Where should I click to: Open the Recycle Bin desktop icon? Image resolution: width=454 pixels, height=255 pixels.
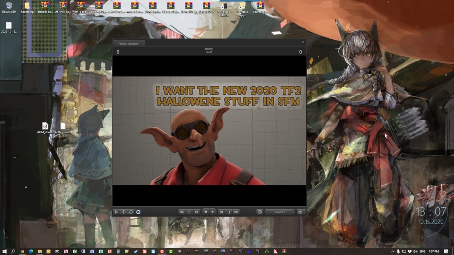pos(9,7)
